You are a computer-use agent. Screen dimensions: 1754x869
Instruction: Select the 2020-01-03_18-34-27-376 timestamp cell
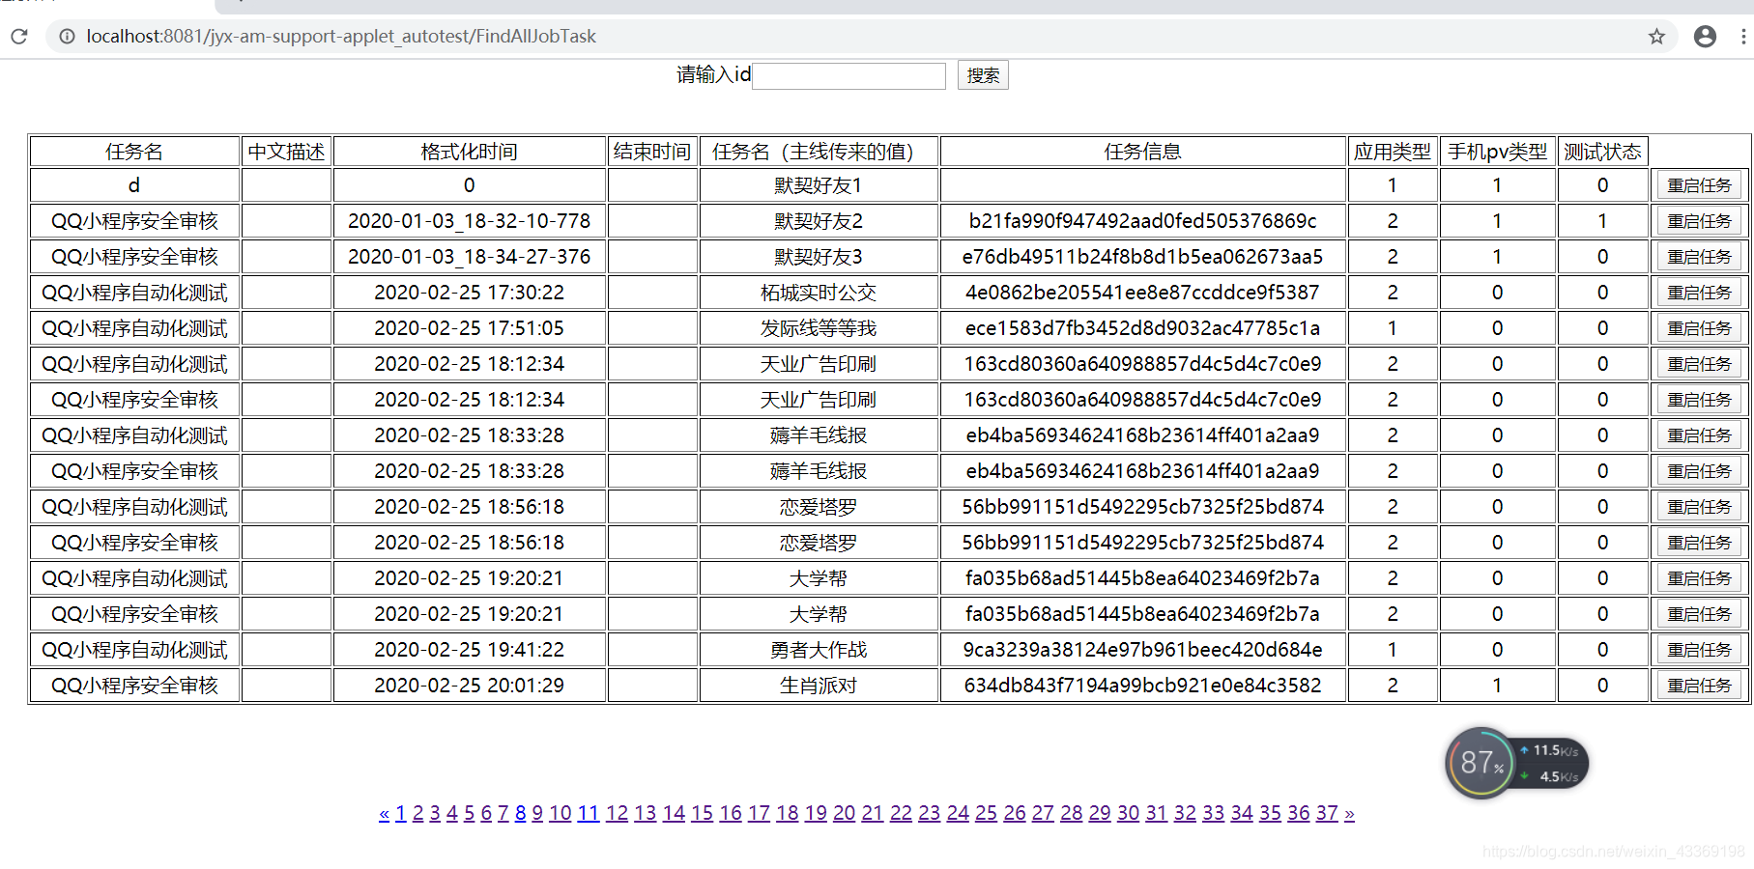(469, 257)
